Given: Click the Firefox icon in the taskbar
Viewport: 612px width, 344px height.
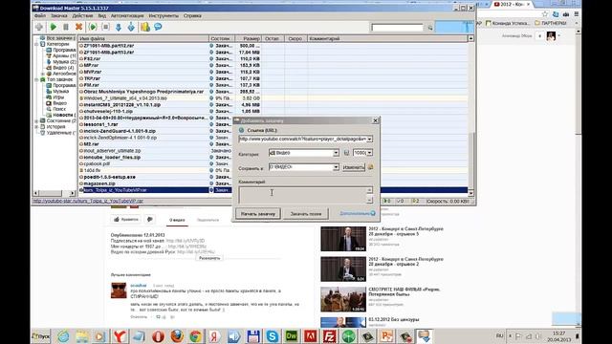Looking at the screenshot, I should [177, 336].
